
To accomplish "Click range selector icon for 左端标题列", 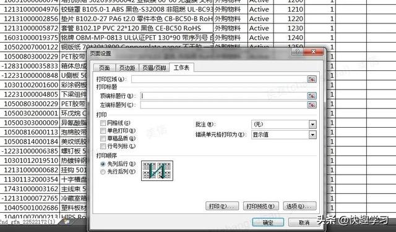I will coord(312,105).
